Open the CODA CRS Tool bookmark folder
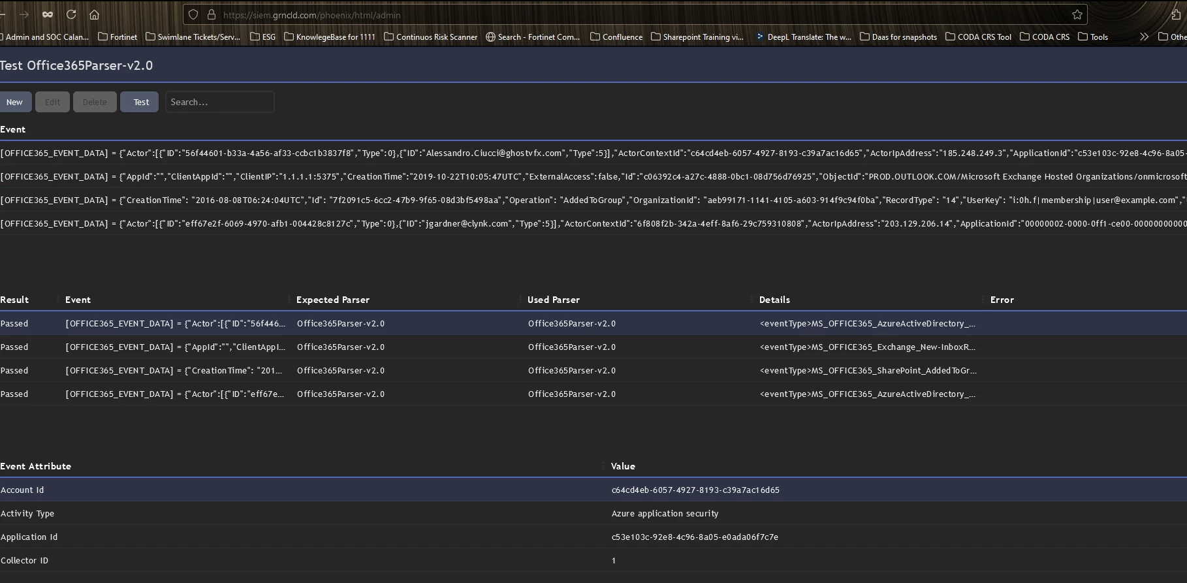 [978, 37]
